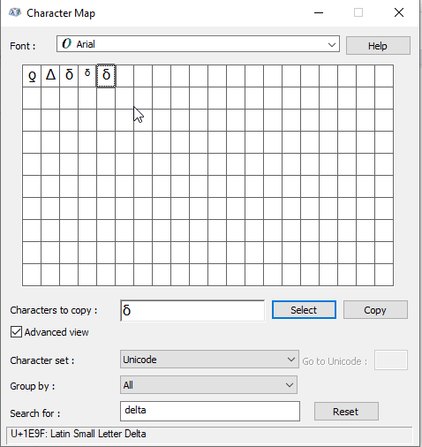Reset the search with Reset button
Viewport: 422px width, 447px height.
346,412
